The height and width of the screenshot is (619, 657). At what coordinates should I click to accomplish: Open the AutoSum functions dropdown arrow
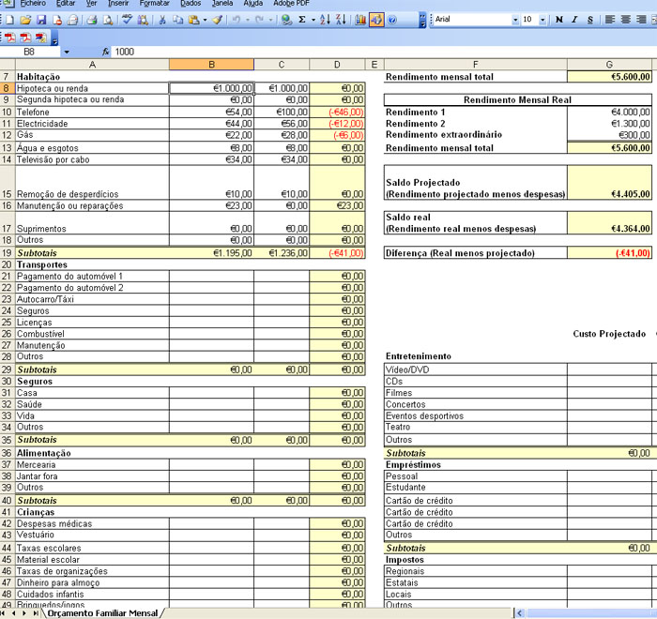[313, 20]
